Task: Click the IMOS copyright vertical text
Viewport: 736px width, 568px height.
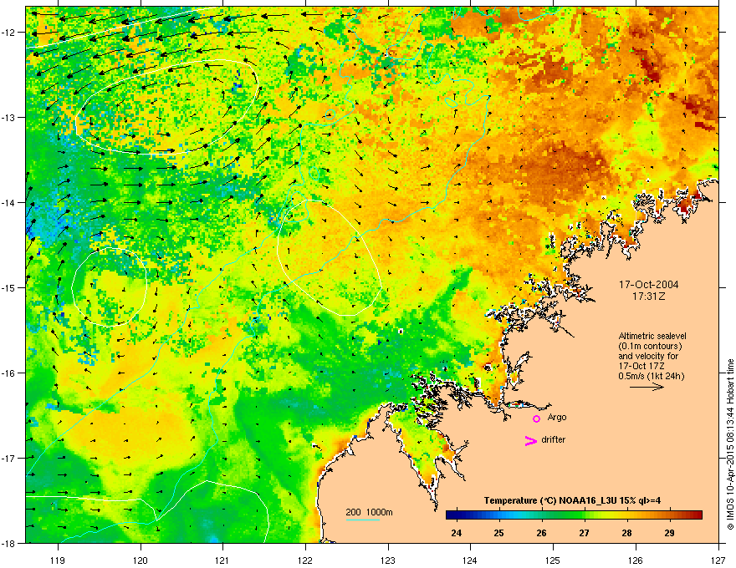Action: (730, 444)
